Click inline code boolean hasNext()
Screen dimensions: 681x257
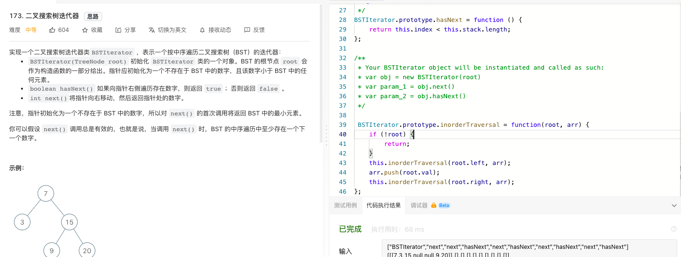(x=62, y=89)
